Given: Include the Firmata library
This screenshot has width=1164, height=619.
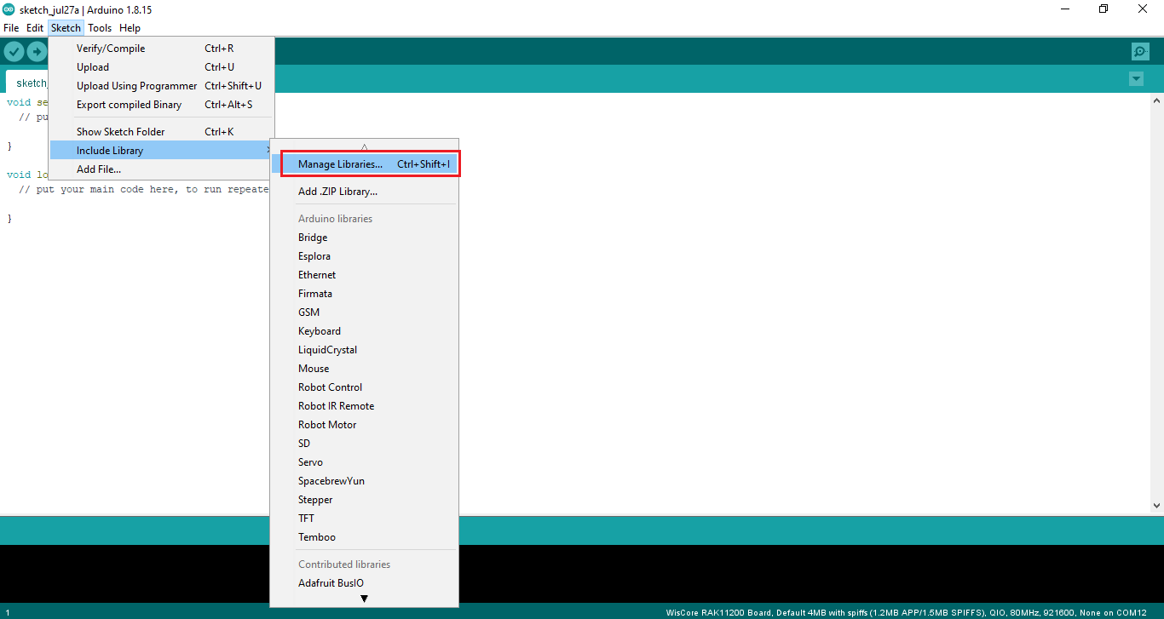Looking at the screenshot, I should tap(365, 294).
